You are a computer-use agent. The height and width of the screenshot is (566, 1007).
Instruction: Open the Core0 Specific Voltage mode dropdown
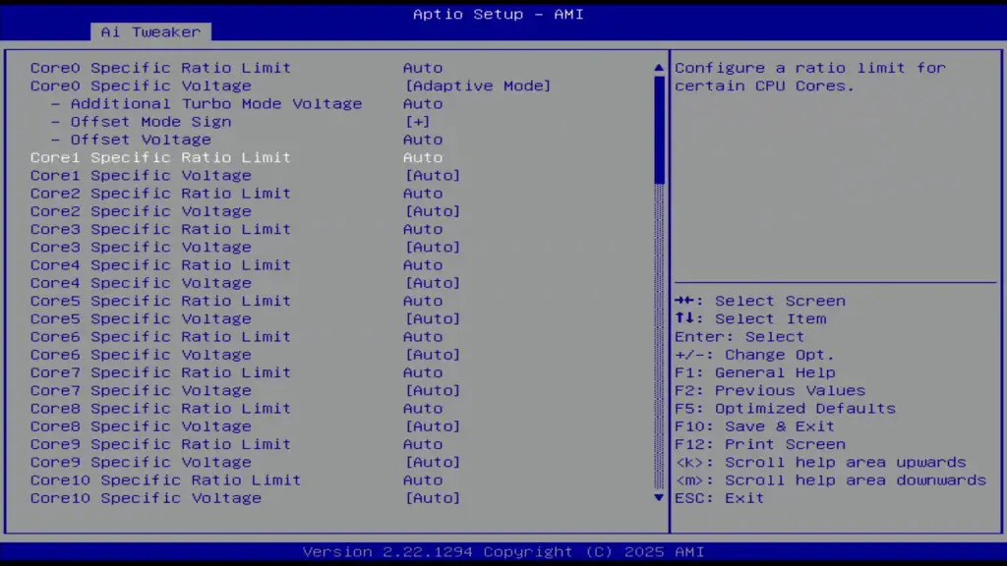pos(478,85)
